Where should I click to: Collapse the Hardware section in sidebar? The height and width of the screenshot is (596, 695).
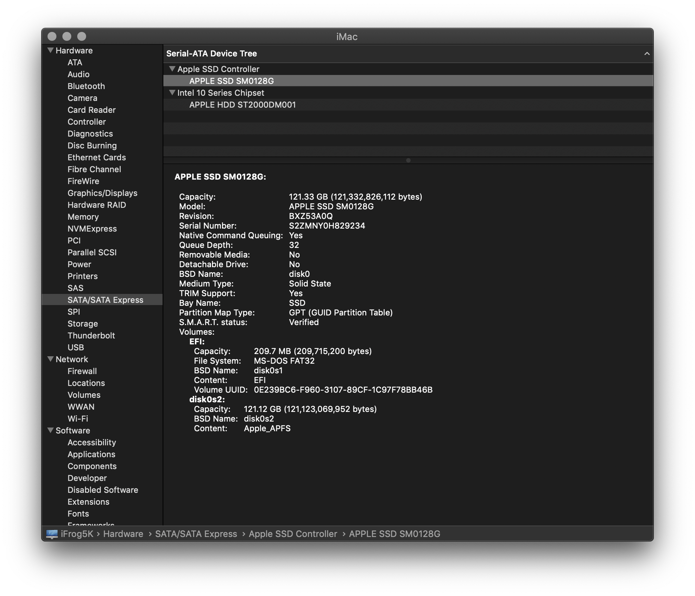50,50
